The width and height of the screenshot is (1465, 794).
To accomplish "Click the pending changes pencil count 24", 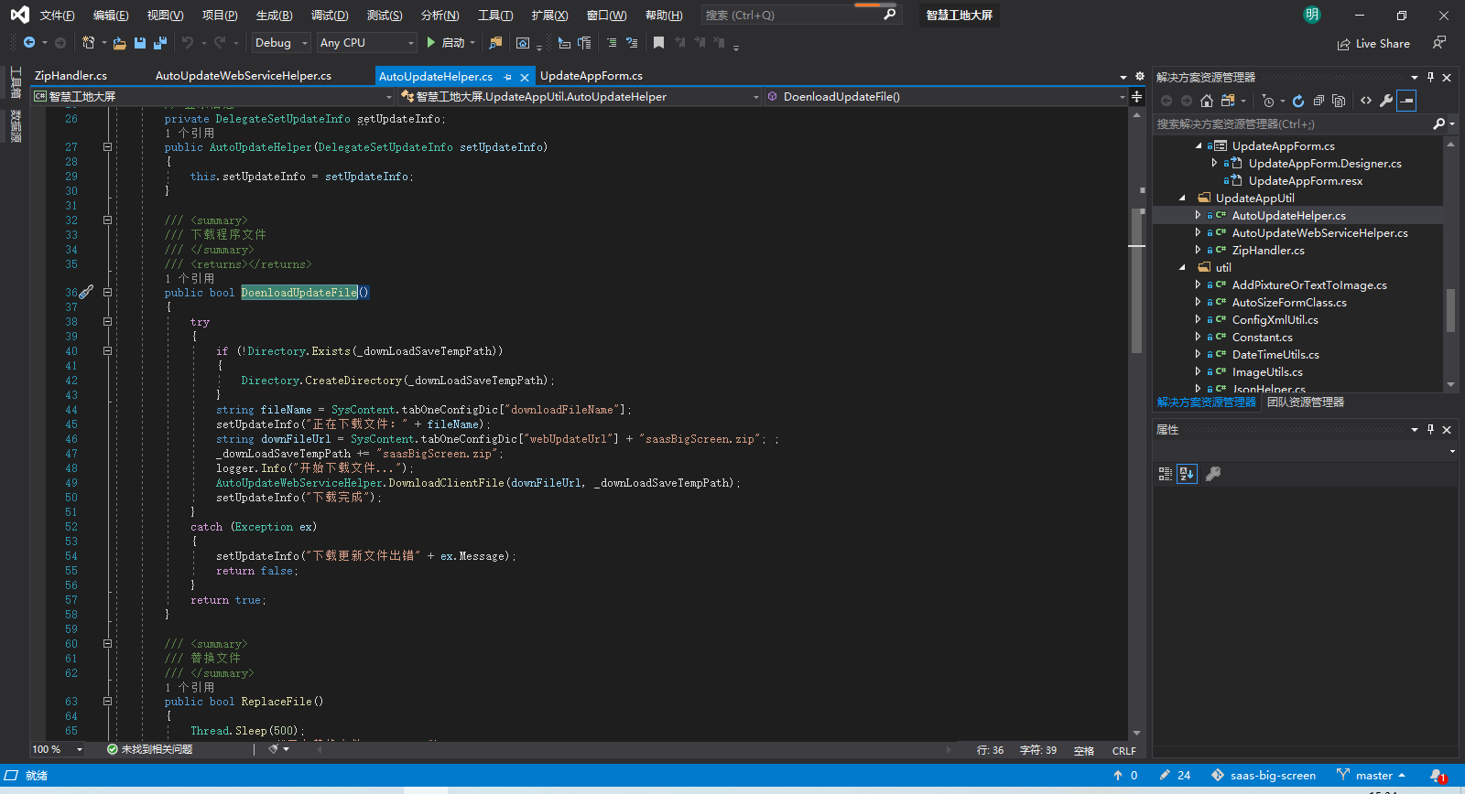I will pos(1175,776).
